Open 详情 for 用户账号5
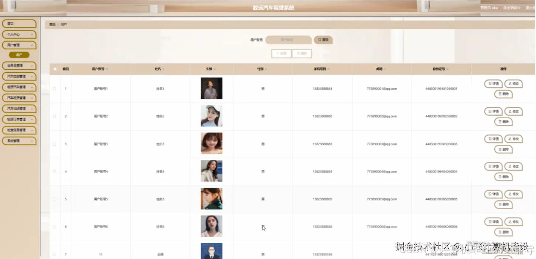 coord(493,194)
